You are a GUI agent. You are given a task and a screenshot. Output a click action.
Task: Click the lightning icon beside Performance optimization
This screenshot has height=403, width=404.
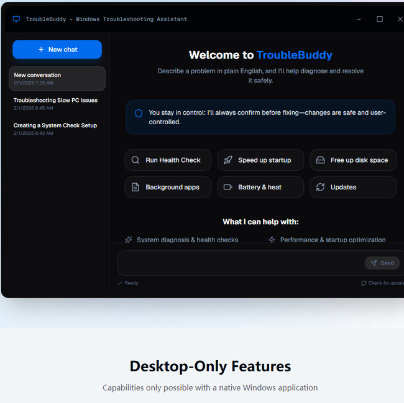pos(272,240)
